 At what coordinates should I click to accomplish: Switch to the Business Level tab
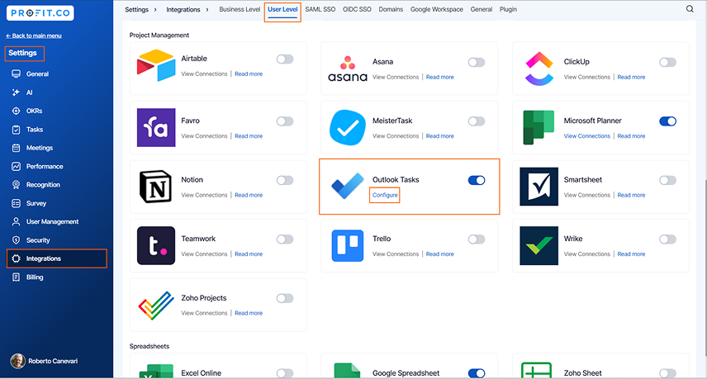240,9
